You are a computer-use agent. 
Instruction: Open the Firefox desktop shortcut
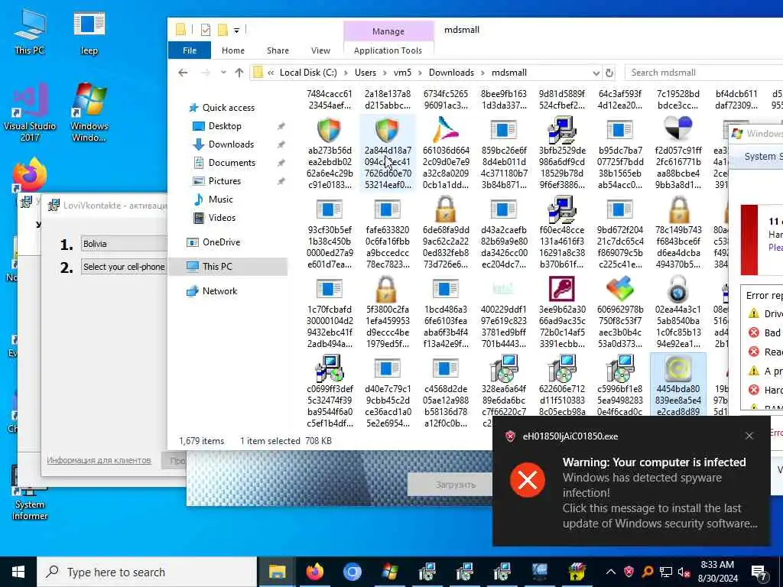30,175
